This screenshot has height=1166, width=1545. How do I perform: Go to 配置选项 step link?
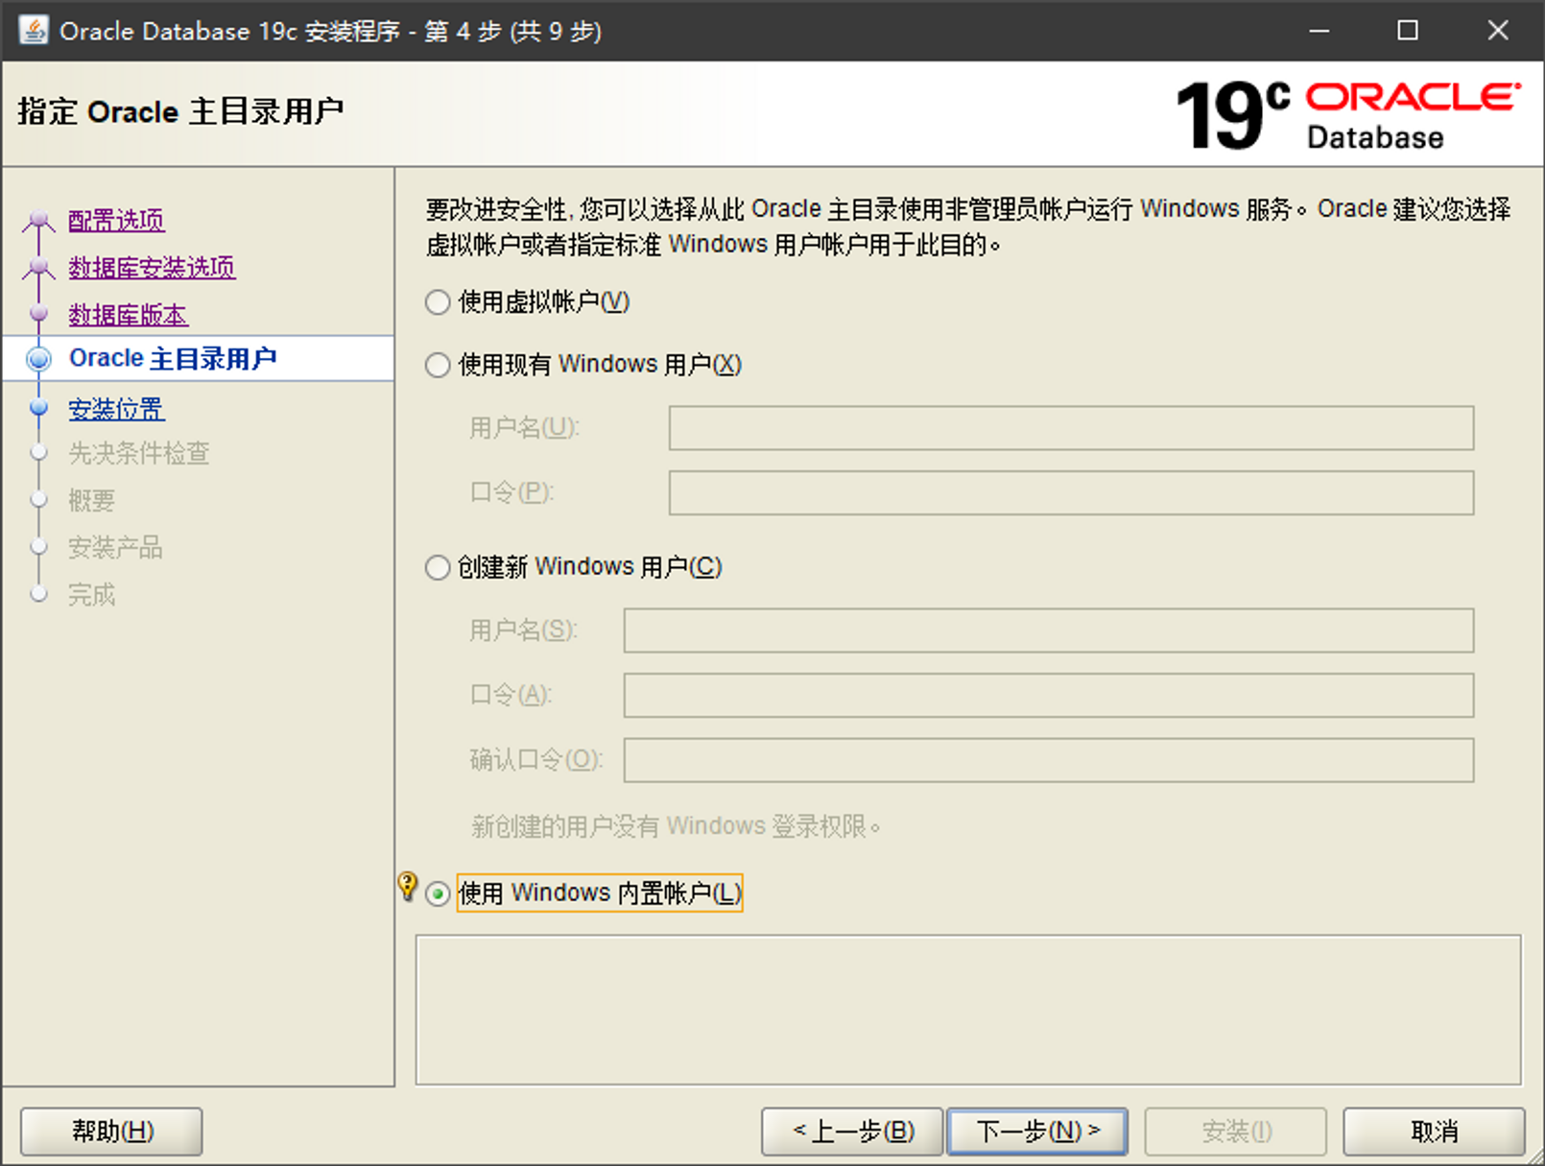tap(116, 221)
